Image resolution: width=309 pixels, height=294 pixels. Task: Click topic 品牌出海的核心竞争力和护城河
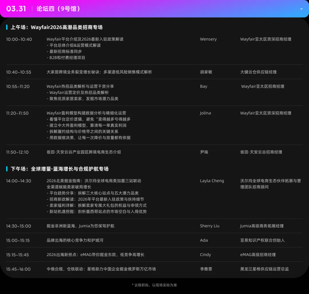(75, 240)
